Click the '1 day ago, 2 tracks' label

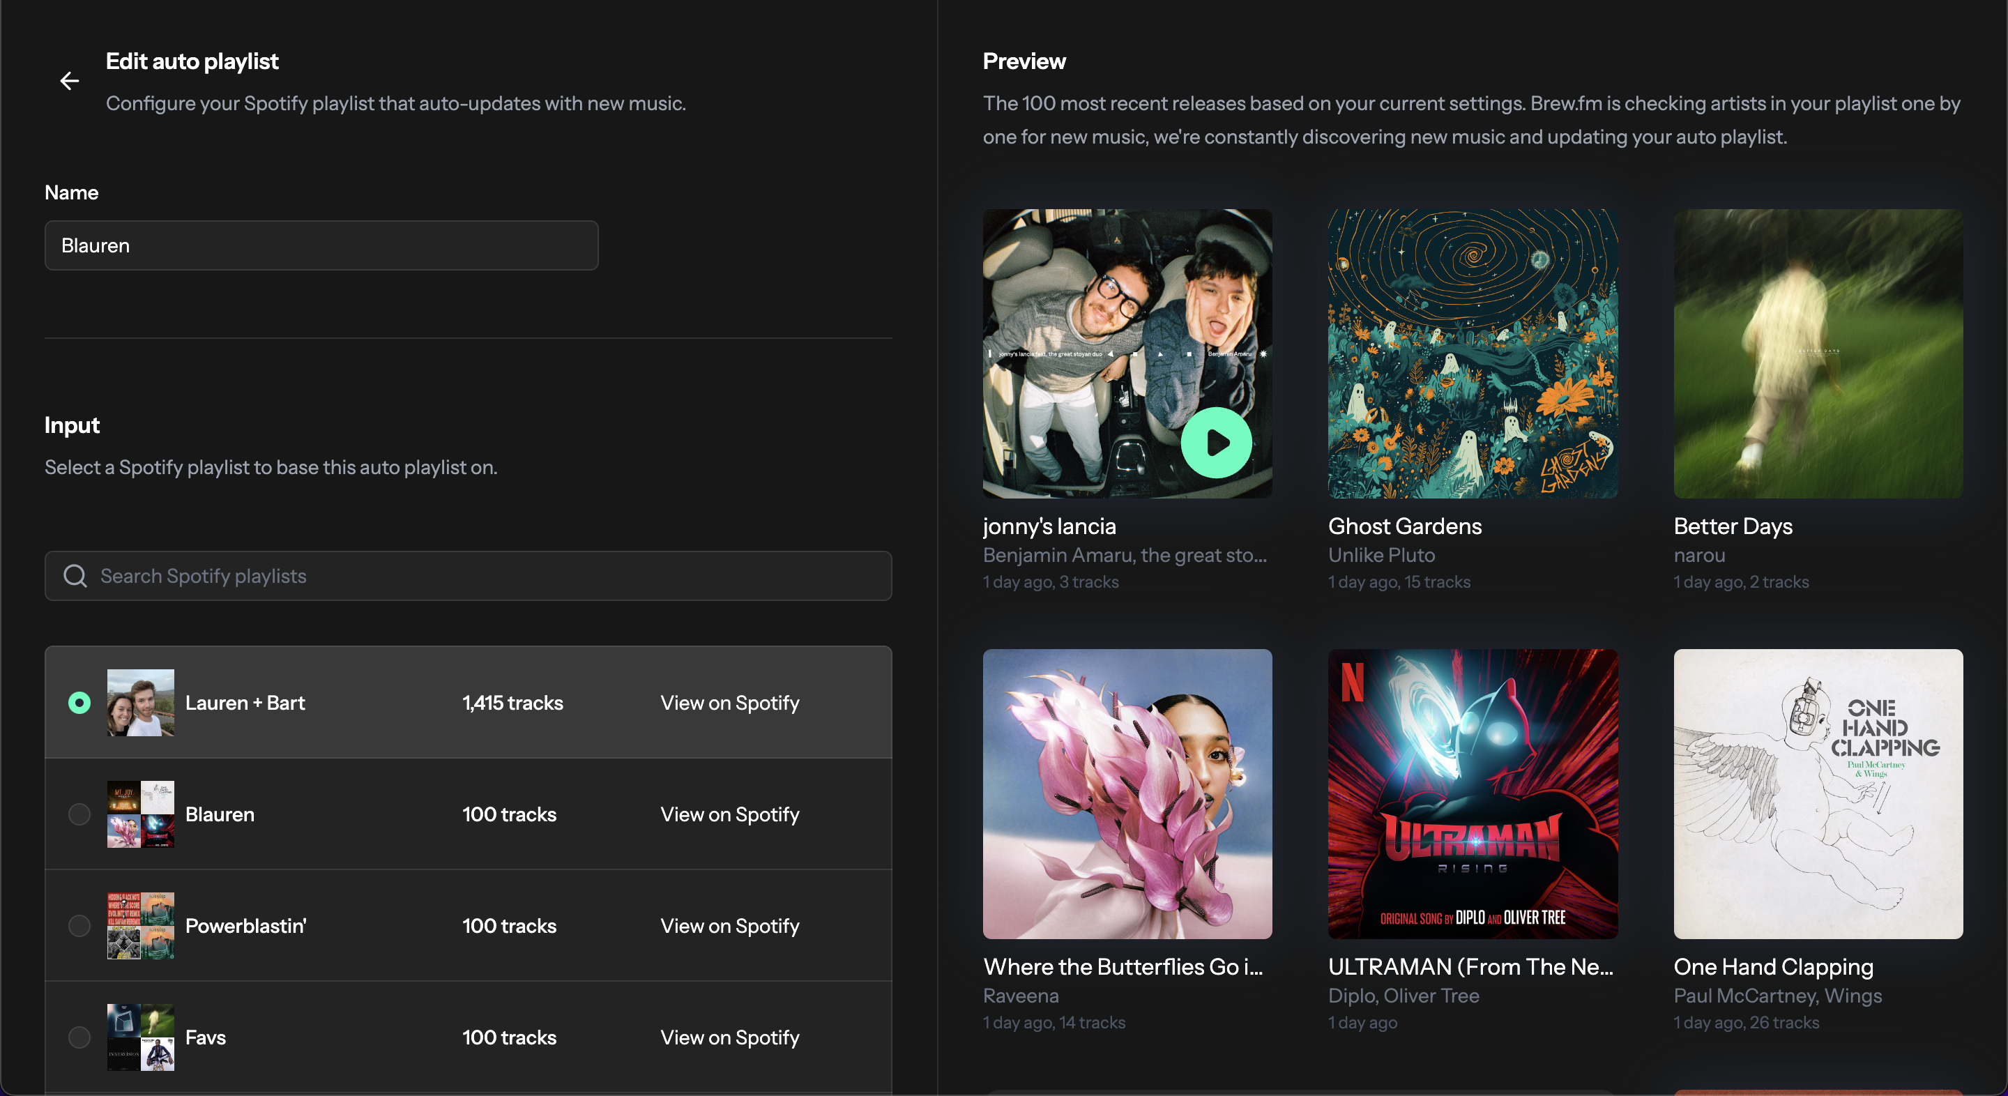click(x=1742, y=582)
